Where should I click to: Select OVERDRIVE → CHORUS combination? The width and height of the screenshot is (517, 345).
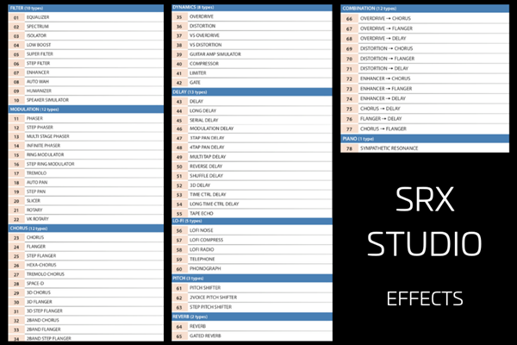click(425, 18)
